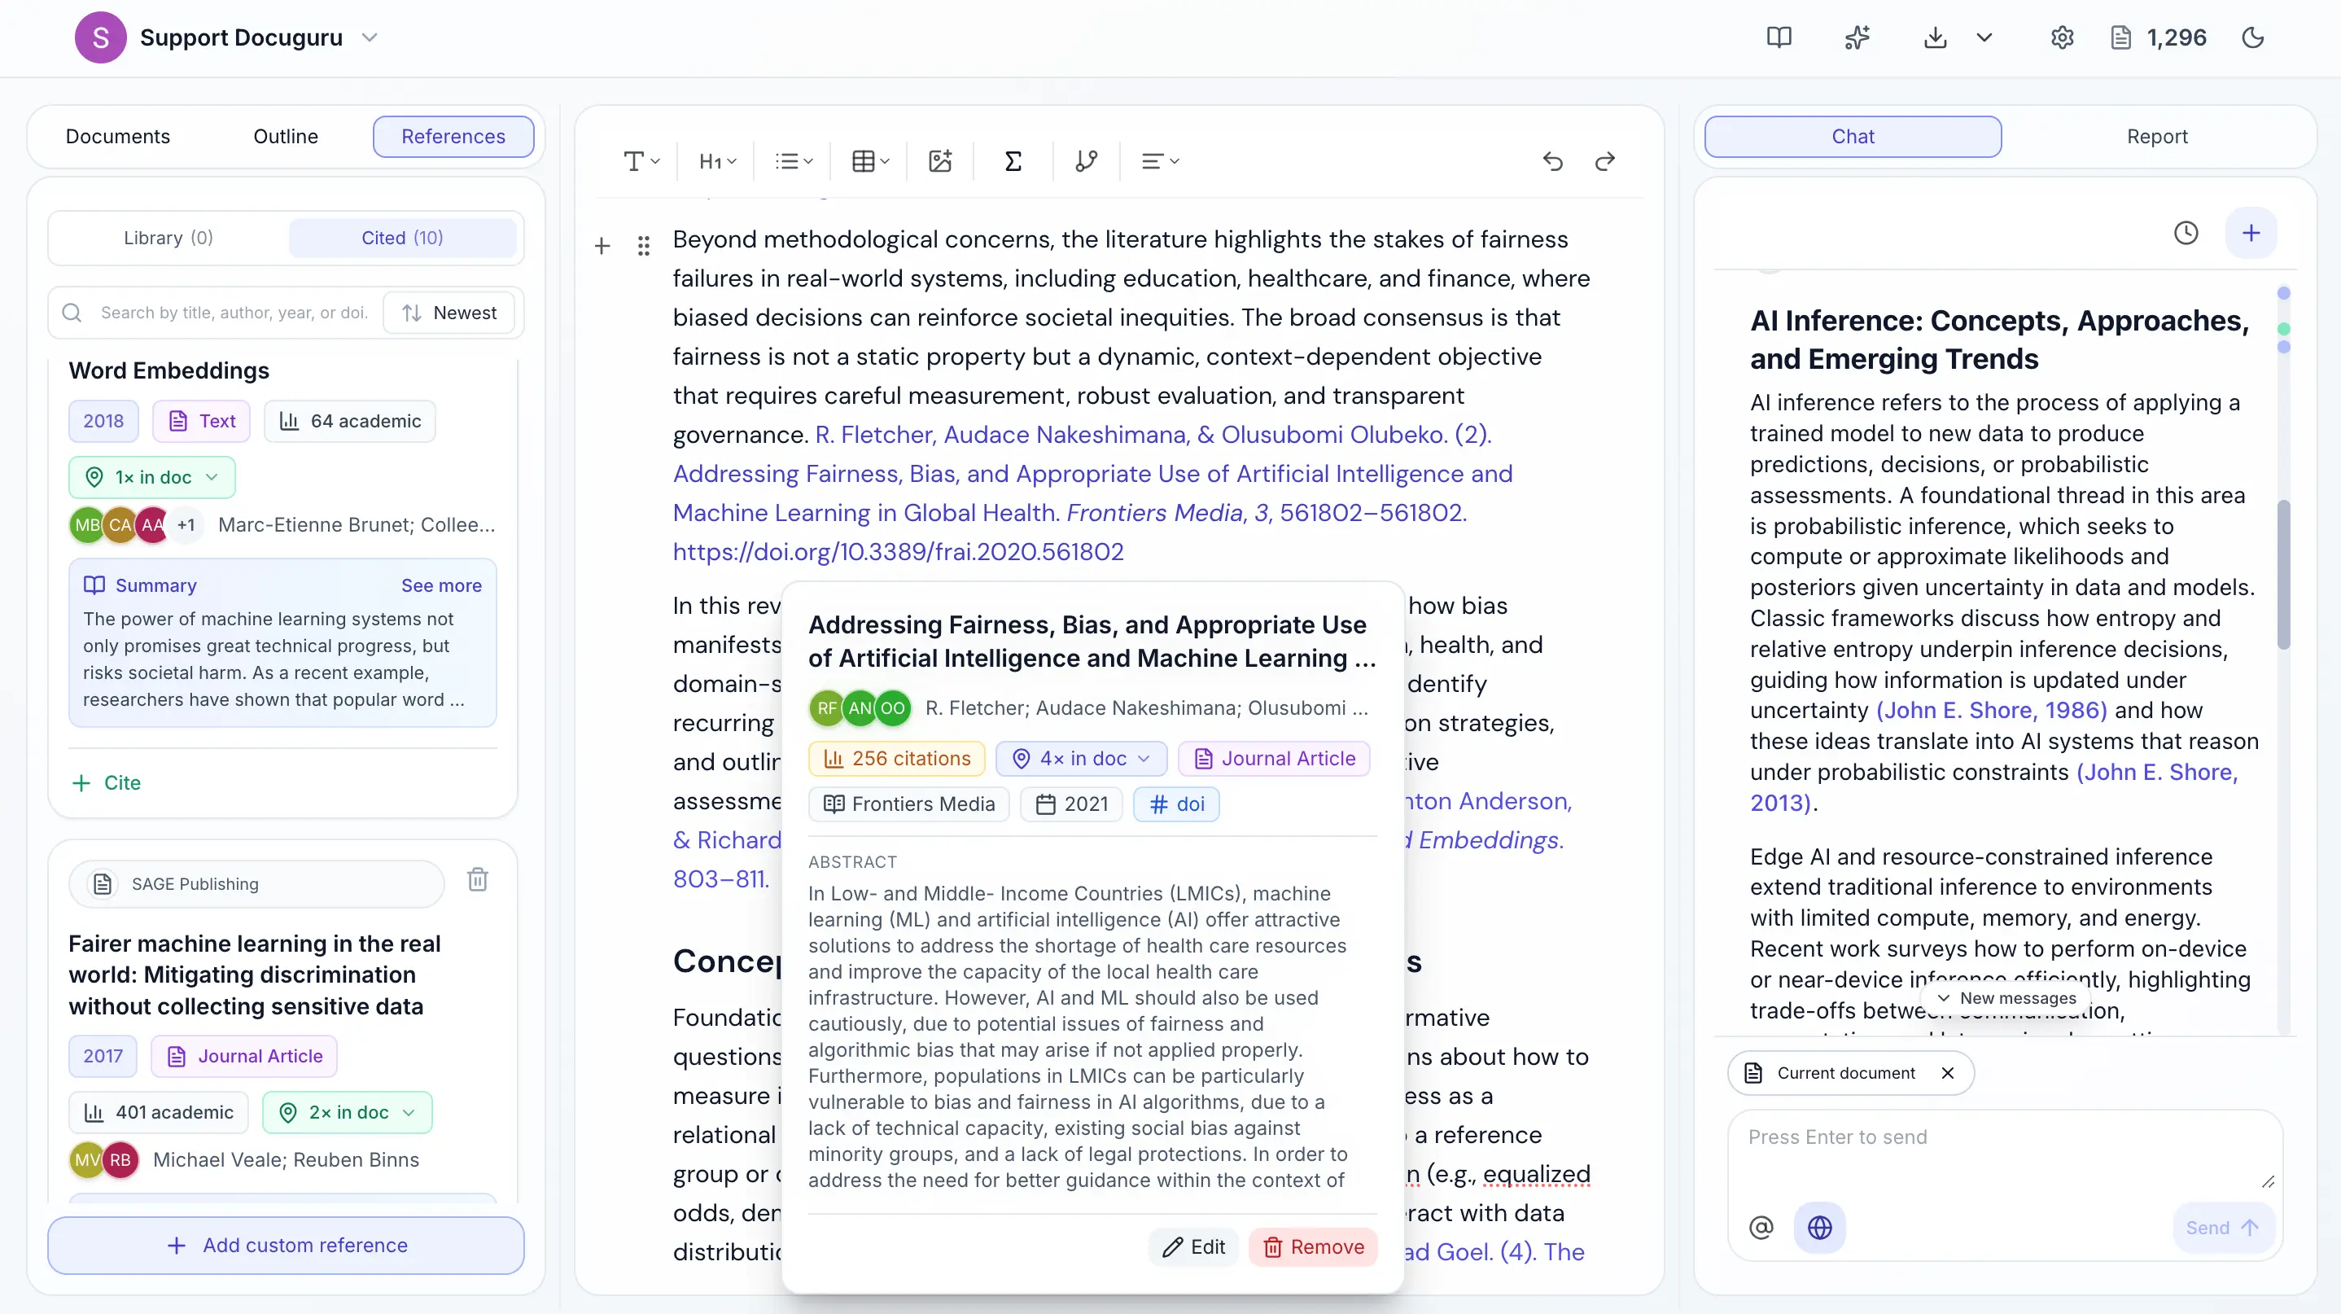Delete the SAGE Publishing reference with trash icon
This screenshot has height=1314, width=2341.
[x=477, y=879]
